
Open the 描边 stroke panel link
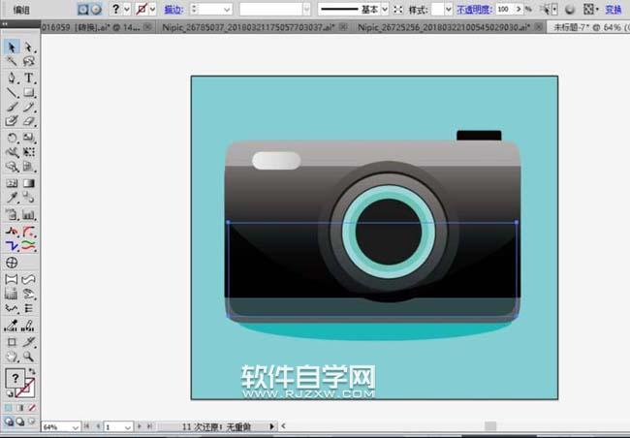tap(173, 10)
